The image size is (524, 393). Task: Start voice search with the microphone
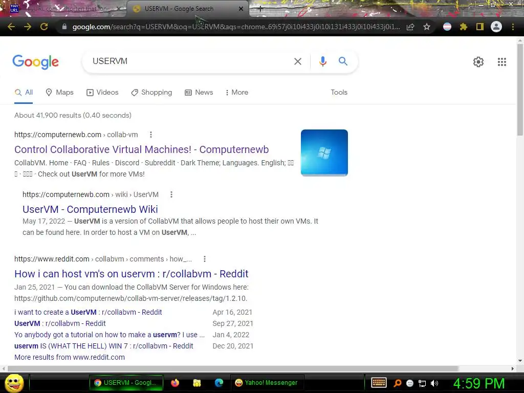pyautogui.click(x=323, y=61)
